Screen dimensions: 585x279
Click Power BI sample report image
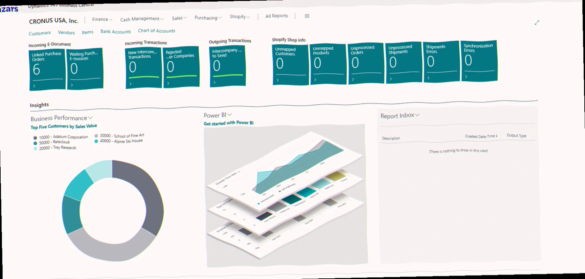click(x=286, y=195)
